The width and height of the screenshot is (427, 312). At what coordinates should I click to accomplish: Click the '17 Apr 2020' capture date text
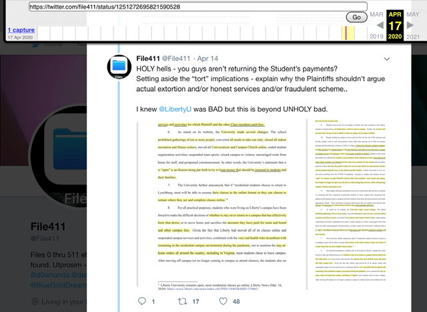pos(20,37)
